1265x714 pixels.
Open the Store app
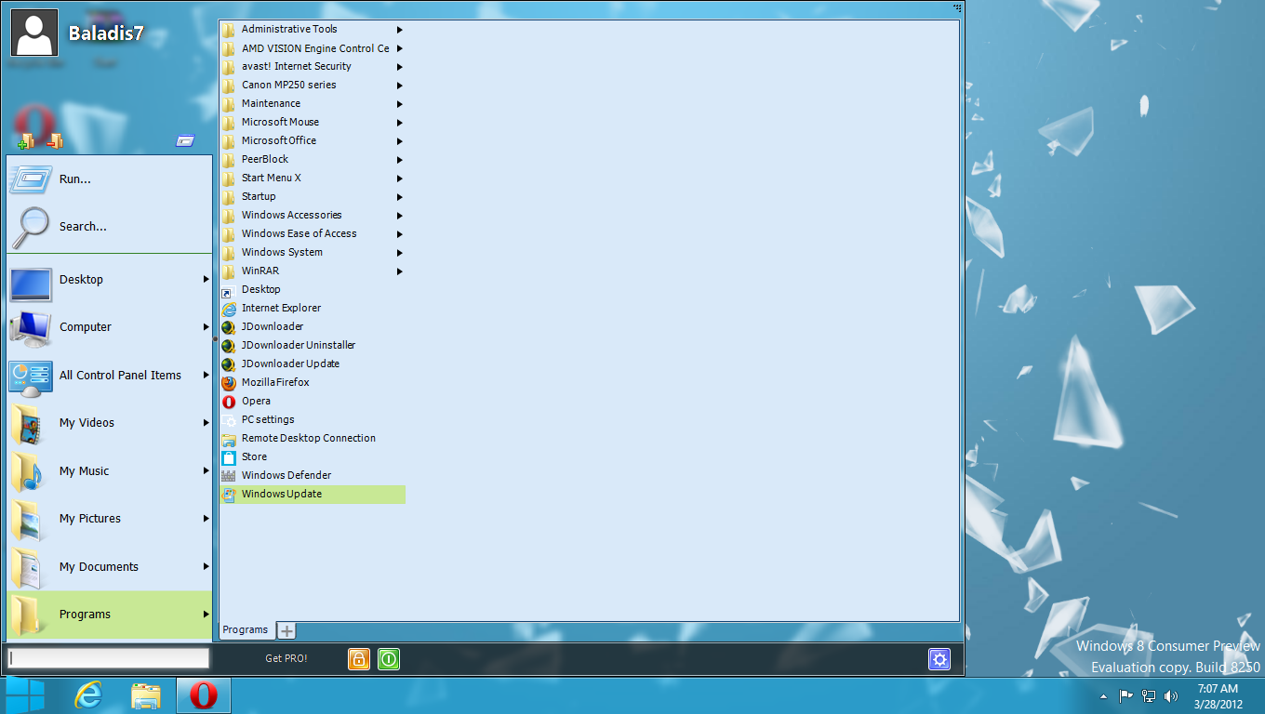click(x=313, y=456)
